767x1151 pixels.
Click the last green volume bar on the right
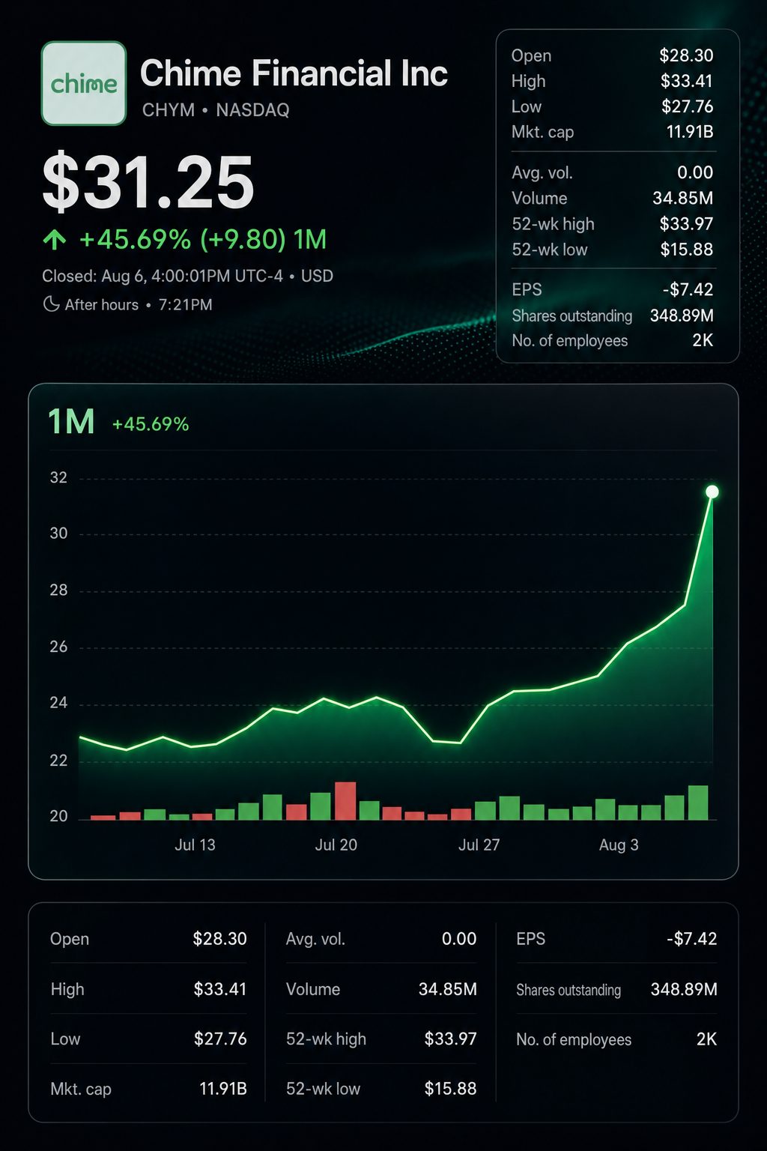pos(698,803)
